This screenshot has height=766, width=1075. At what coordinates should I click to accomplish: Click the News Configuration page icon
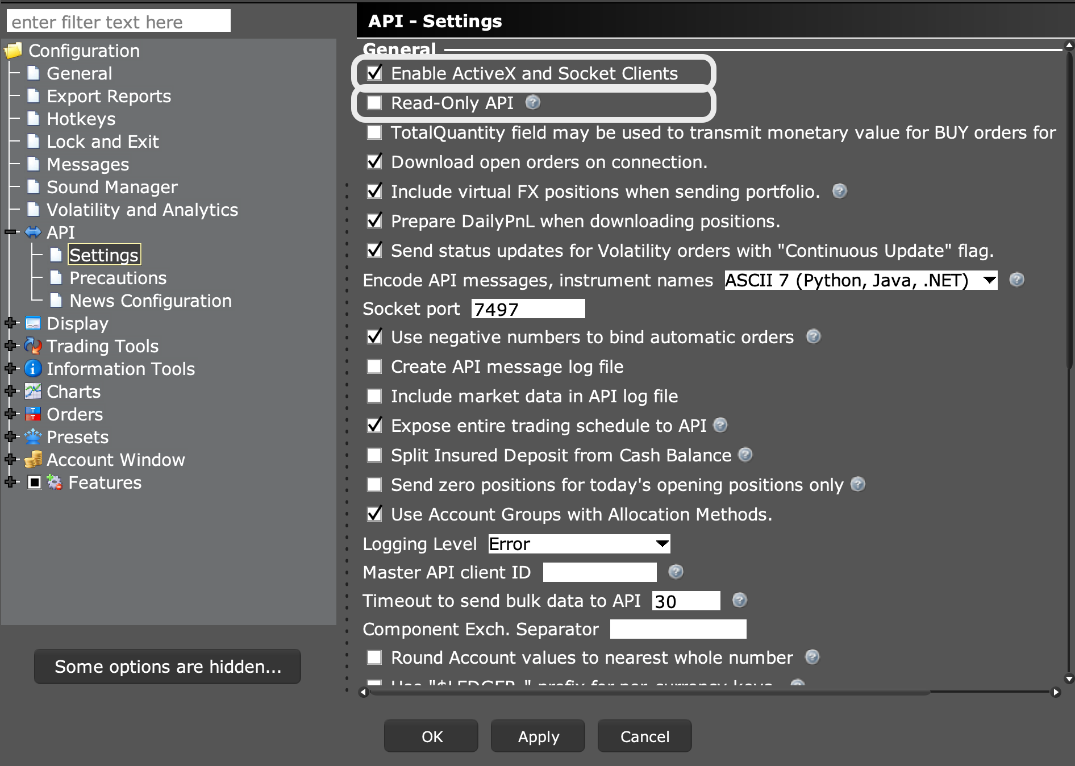tap(56, 301)
